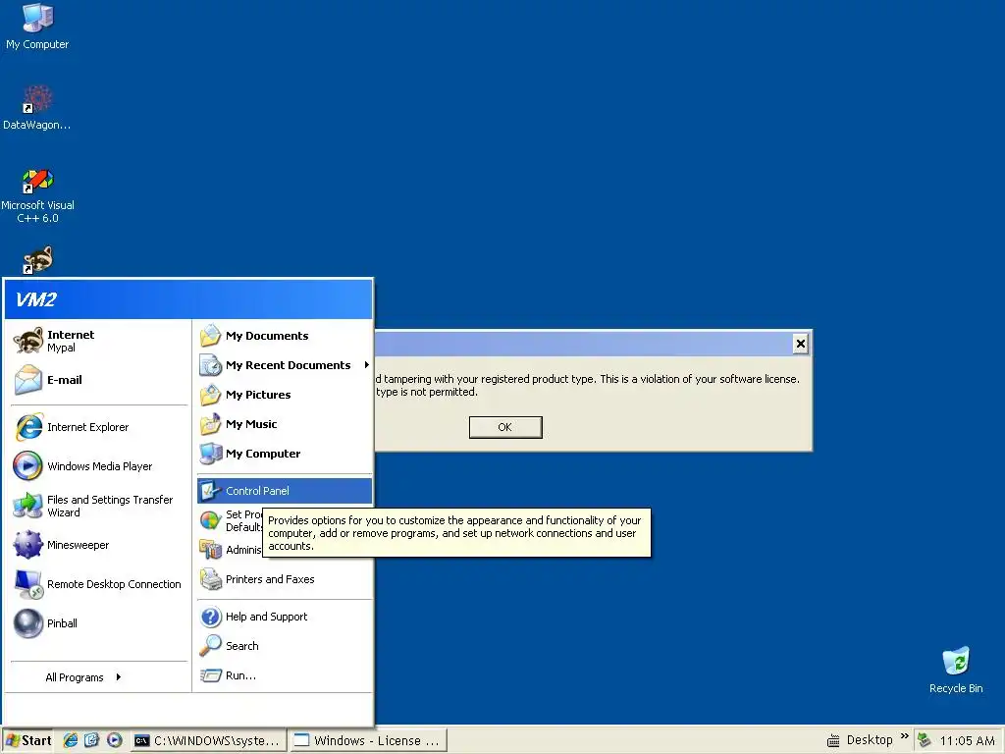Click OK in license violation dialog
Screen dimensions: 1005x754
point(505,427)
